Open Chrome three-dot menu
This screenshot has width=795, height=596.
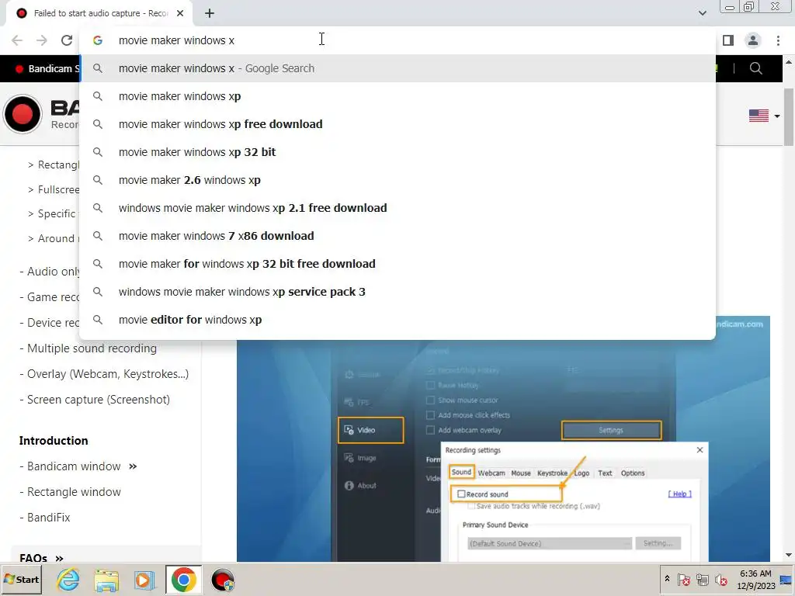coord(778,40)
